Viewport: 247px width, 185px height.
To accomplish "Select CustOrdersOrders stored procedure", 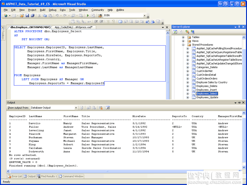I will click(207, 79).
